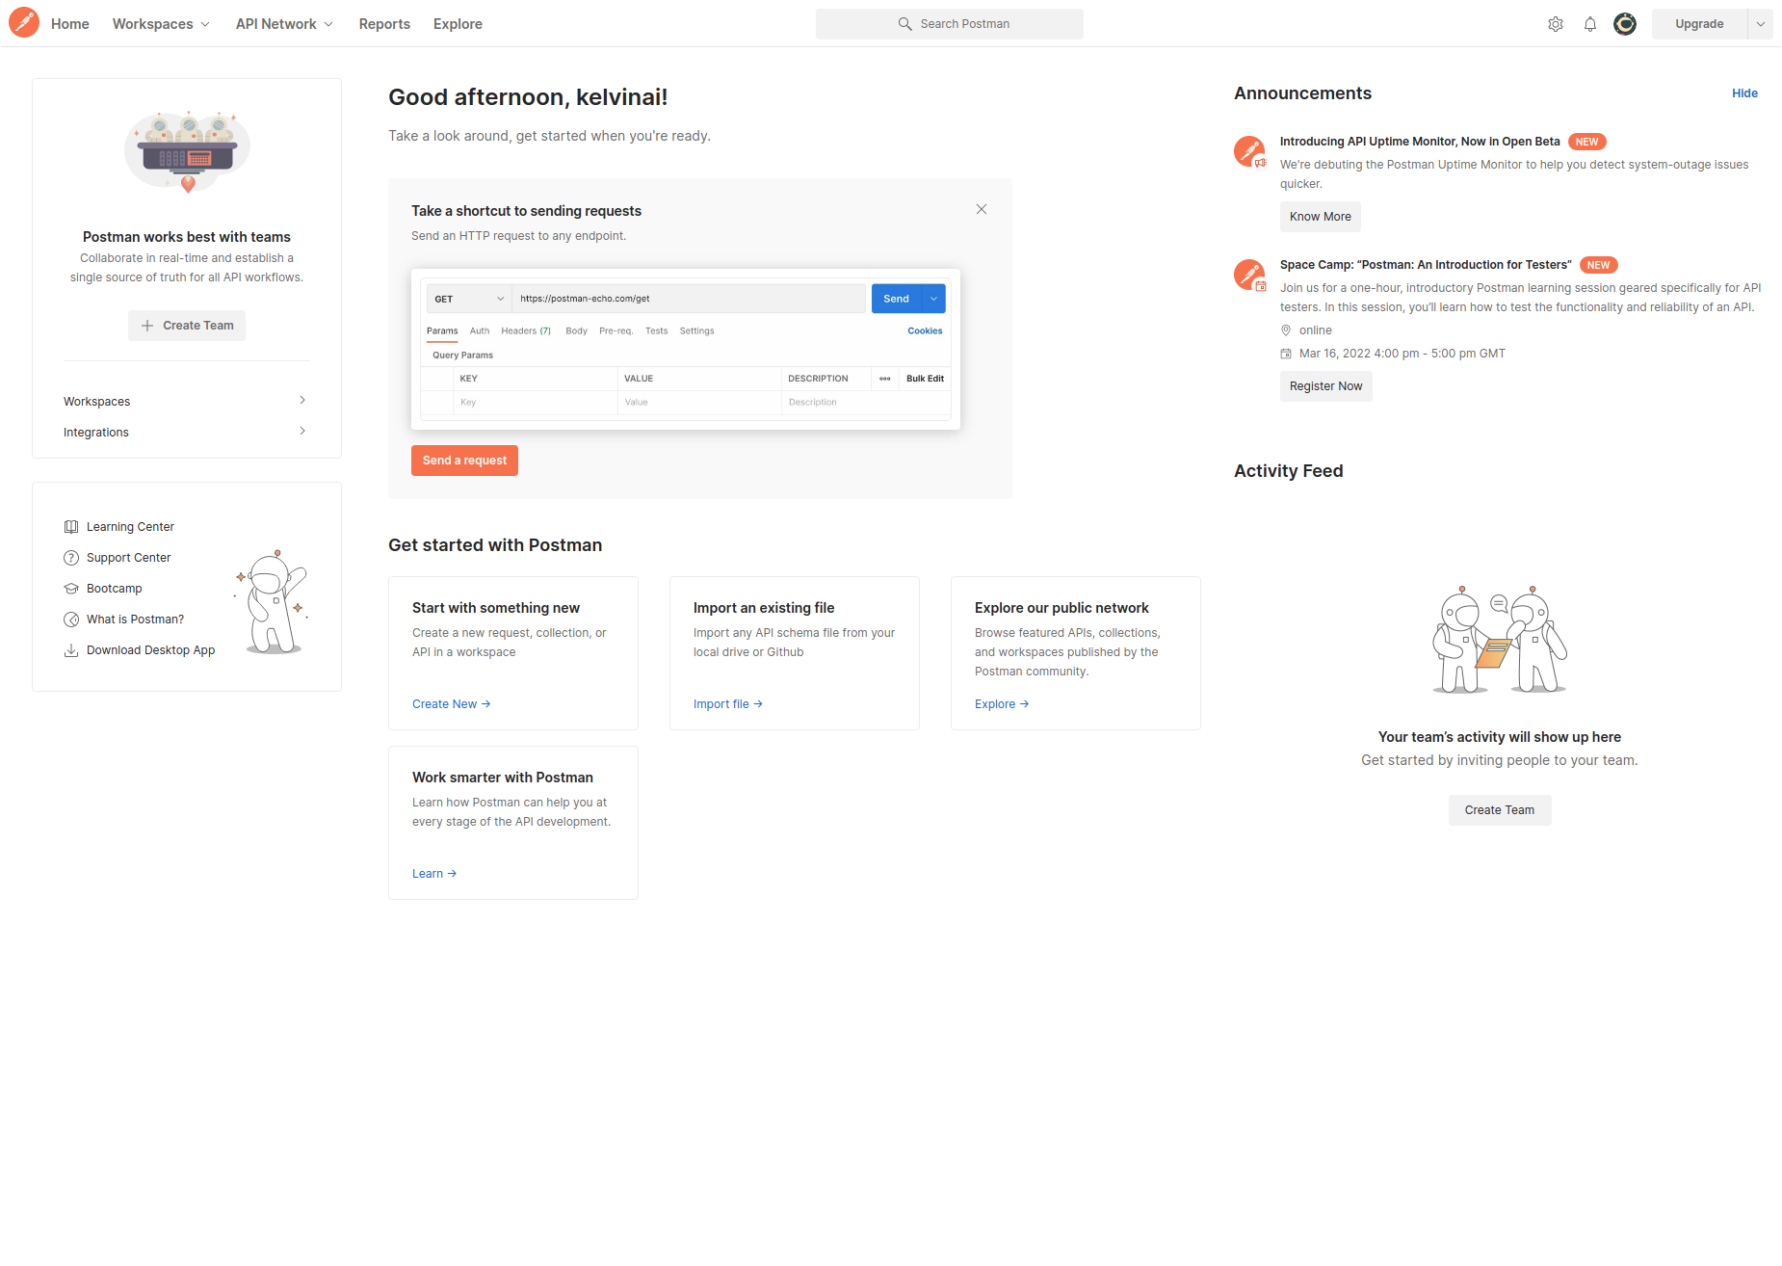Click Bulk Edit in the params table

coord(925,379)
